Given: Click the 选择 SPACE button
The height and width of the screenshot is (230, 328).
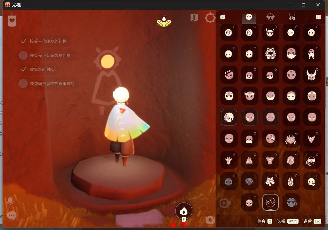Looking at the screenshot, I should click(x=288, y=221).
